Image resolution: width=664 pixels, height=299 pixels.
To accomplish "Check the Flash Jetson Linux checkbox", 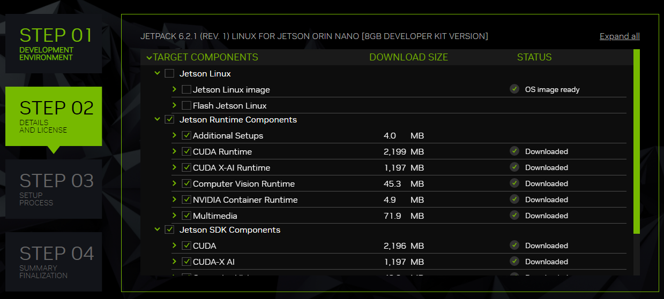I will click(186, 105).
